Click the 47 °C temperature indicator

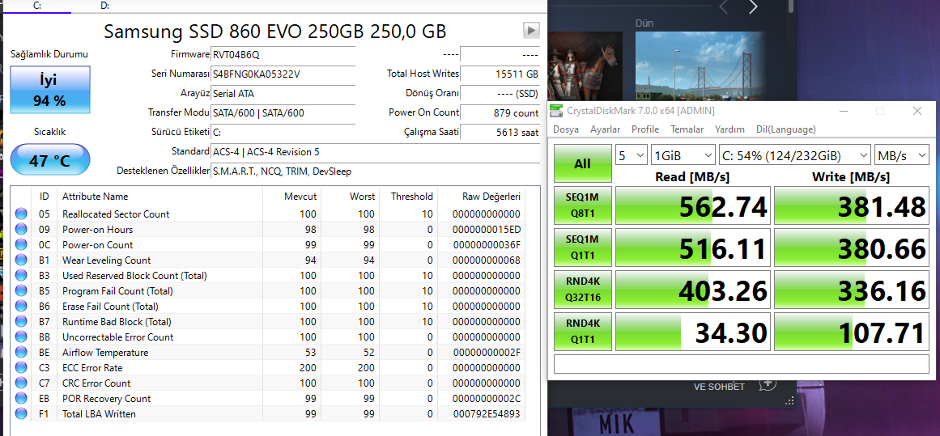pyautogui.click(x=50, y=160)
